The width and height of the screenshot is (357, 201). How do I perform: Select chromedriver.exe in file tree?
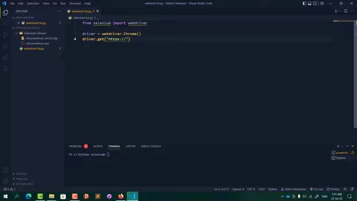37,44
